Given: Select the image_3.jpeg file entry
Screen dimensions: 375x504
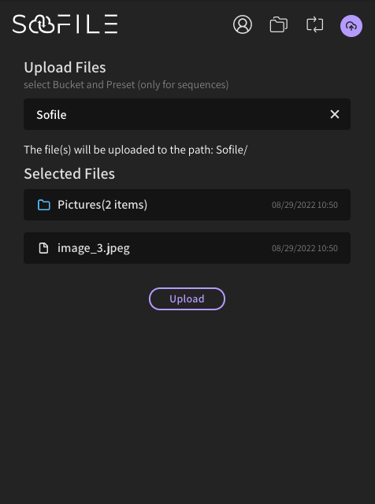Looking at the screenshot, I should point(187,248).
